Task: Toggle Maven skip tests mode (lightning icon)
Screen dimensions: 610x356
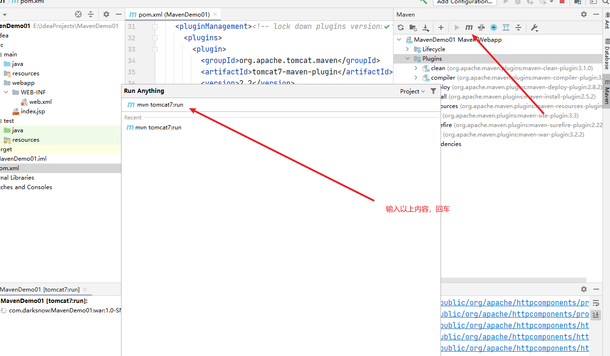Action: point(494,27)
